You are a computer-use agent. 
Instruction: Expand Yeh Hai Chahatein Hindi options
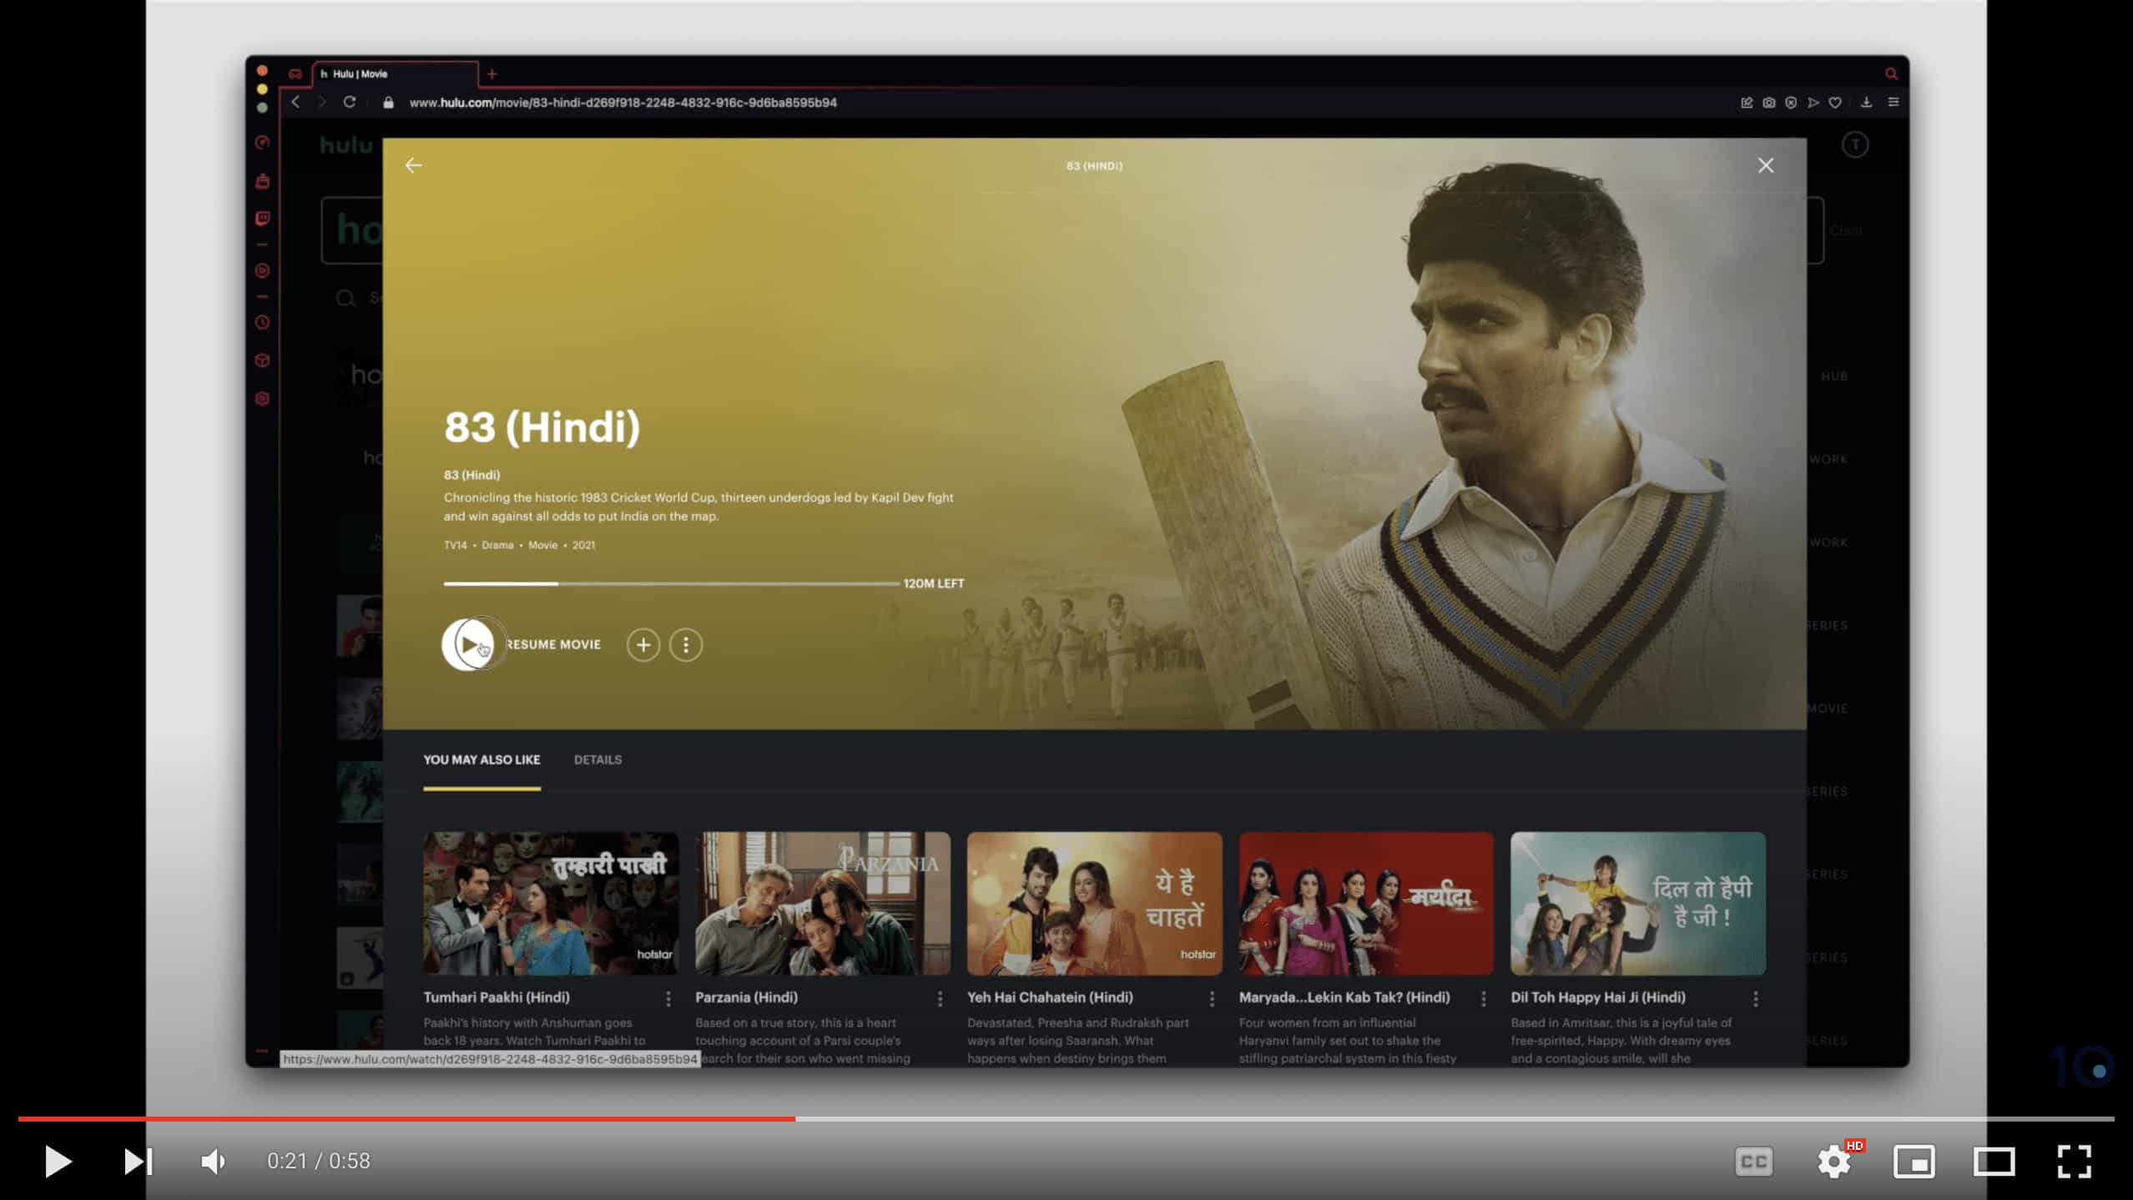[x=1210, y=998]
